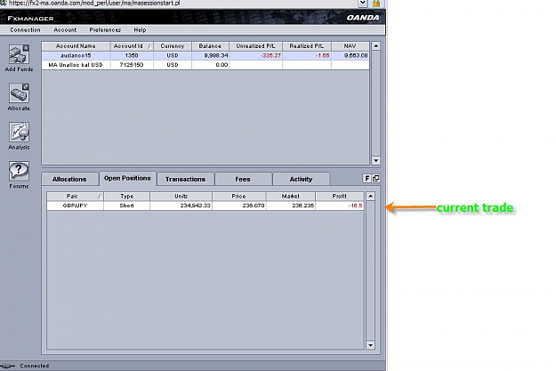The width and height of the screenshot is (556, 371).
Task: Click the 0.00 balance cell
Action: pos(210,65)
